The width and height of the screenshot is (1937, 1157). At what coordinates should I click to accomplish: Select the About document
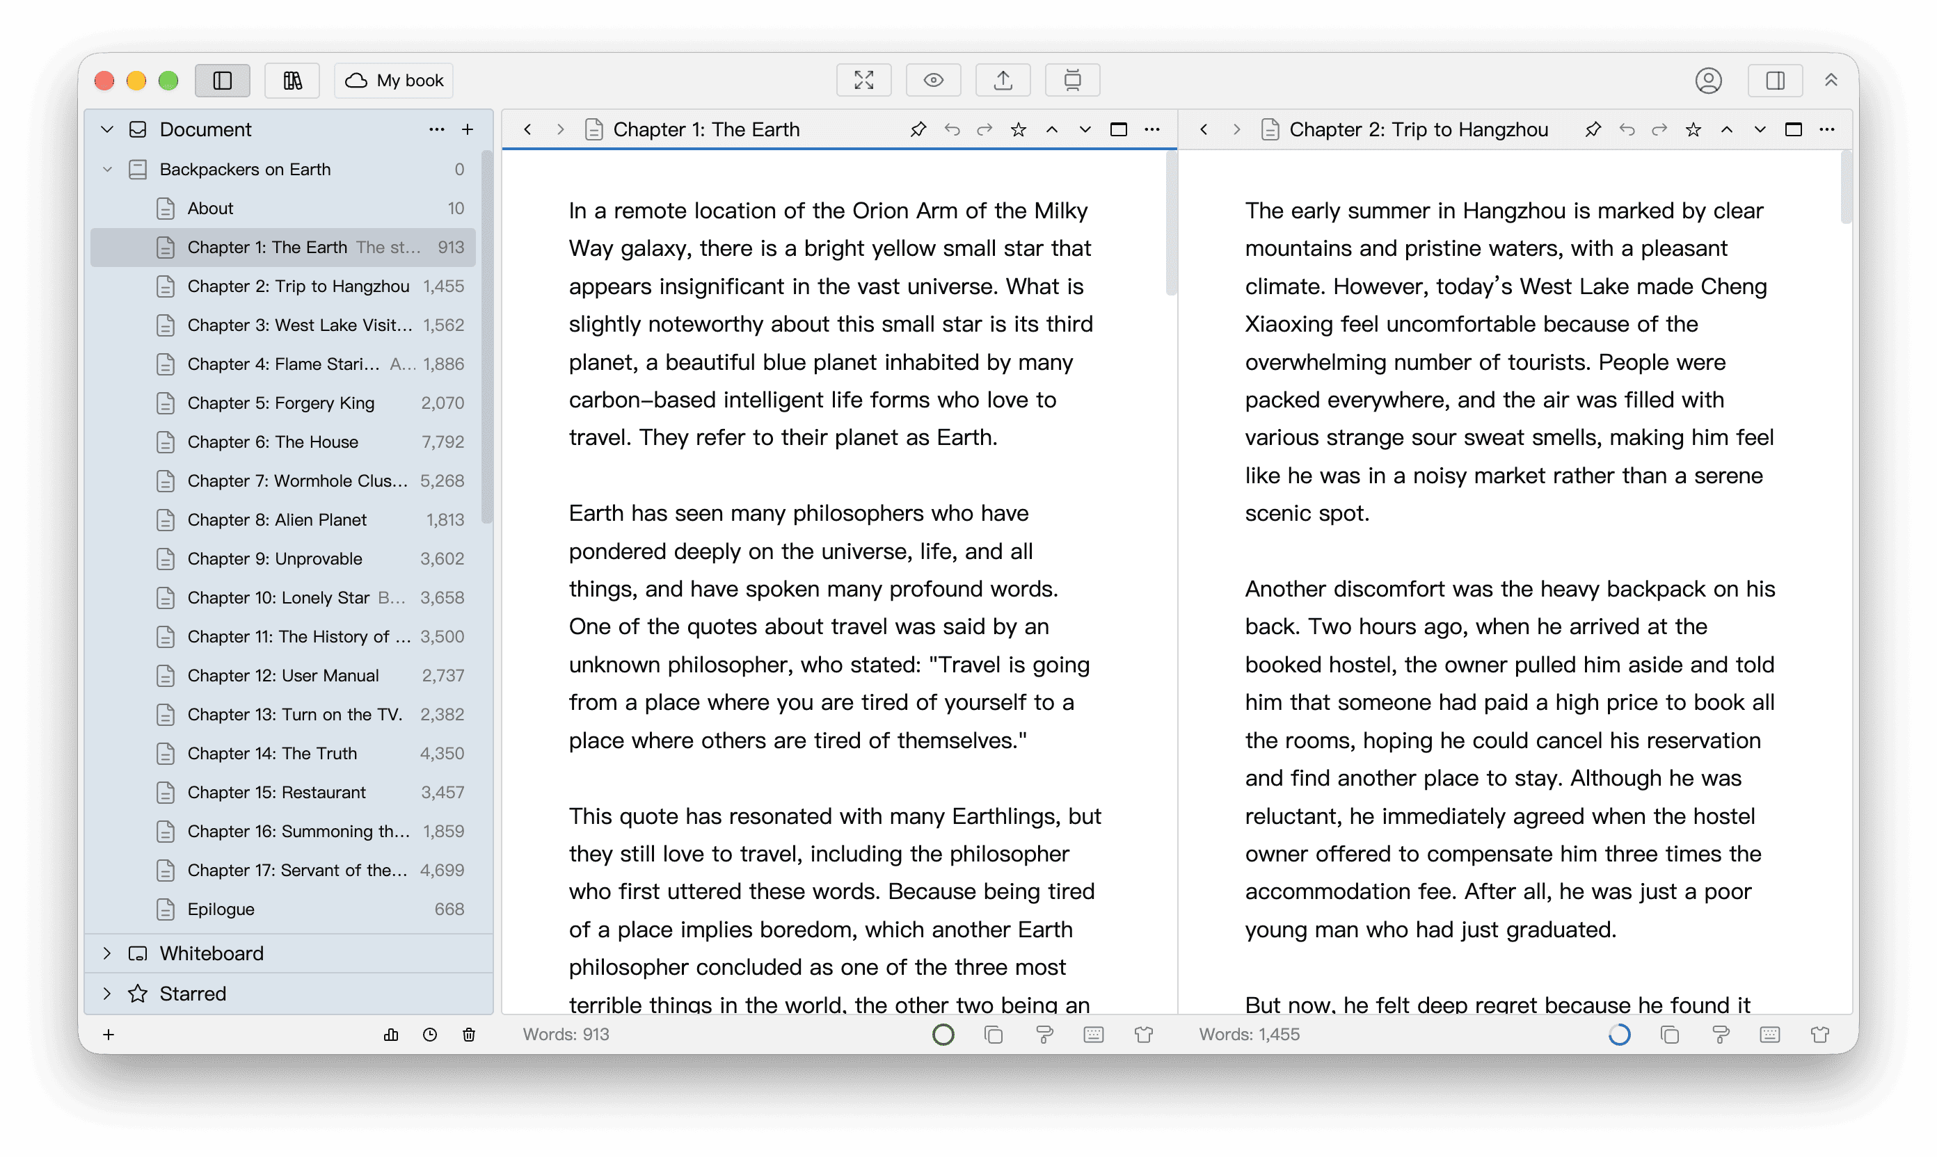click(283, 208)
